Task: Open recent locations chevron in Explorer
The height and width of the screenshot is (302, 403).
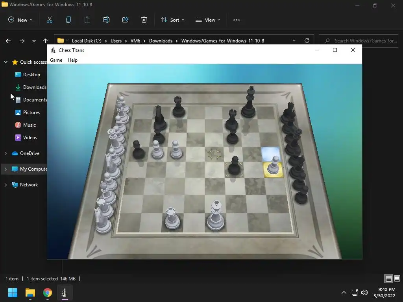Action: coord(34,41)
